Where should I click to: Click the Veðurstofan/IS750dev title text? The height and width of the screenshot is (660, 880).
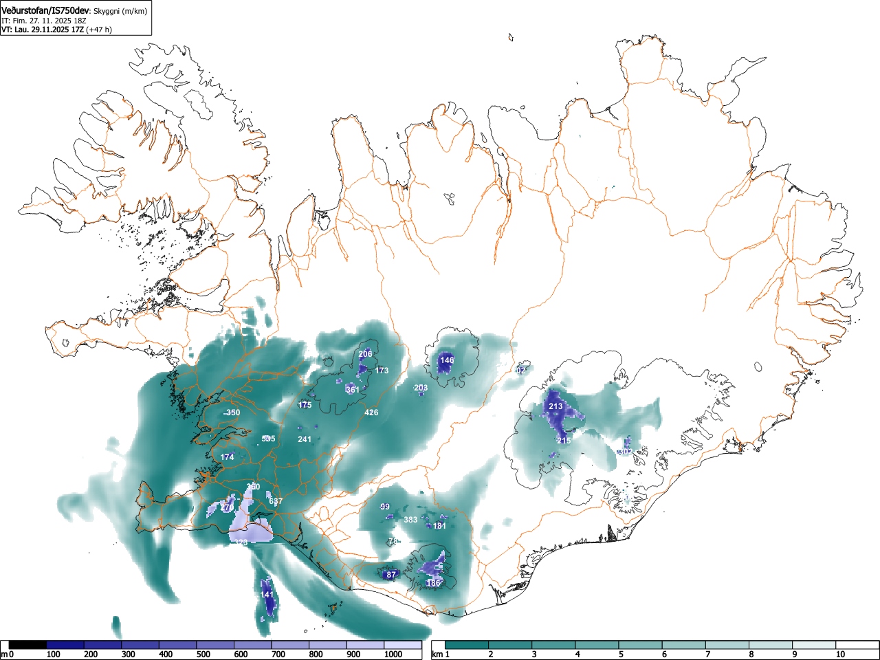click(x=46, y=10)
